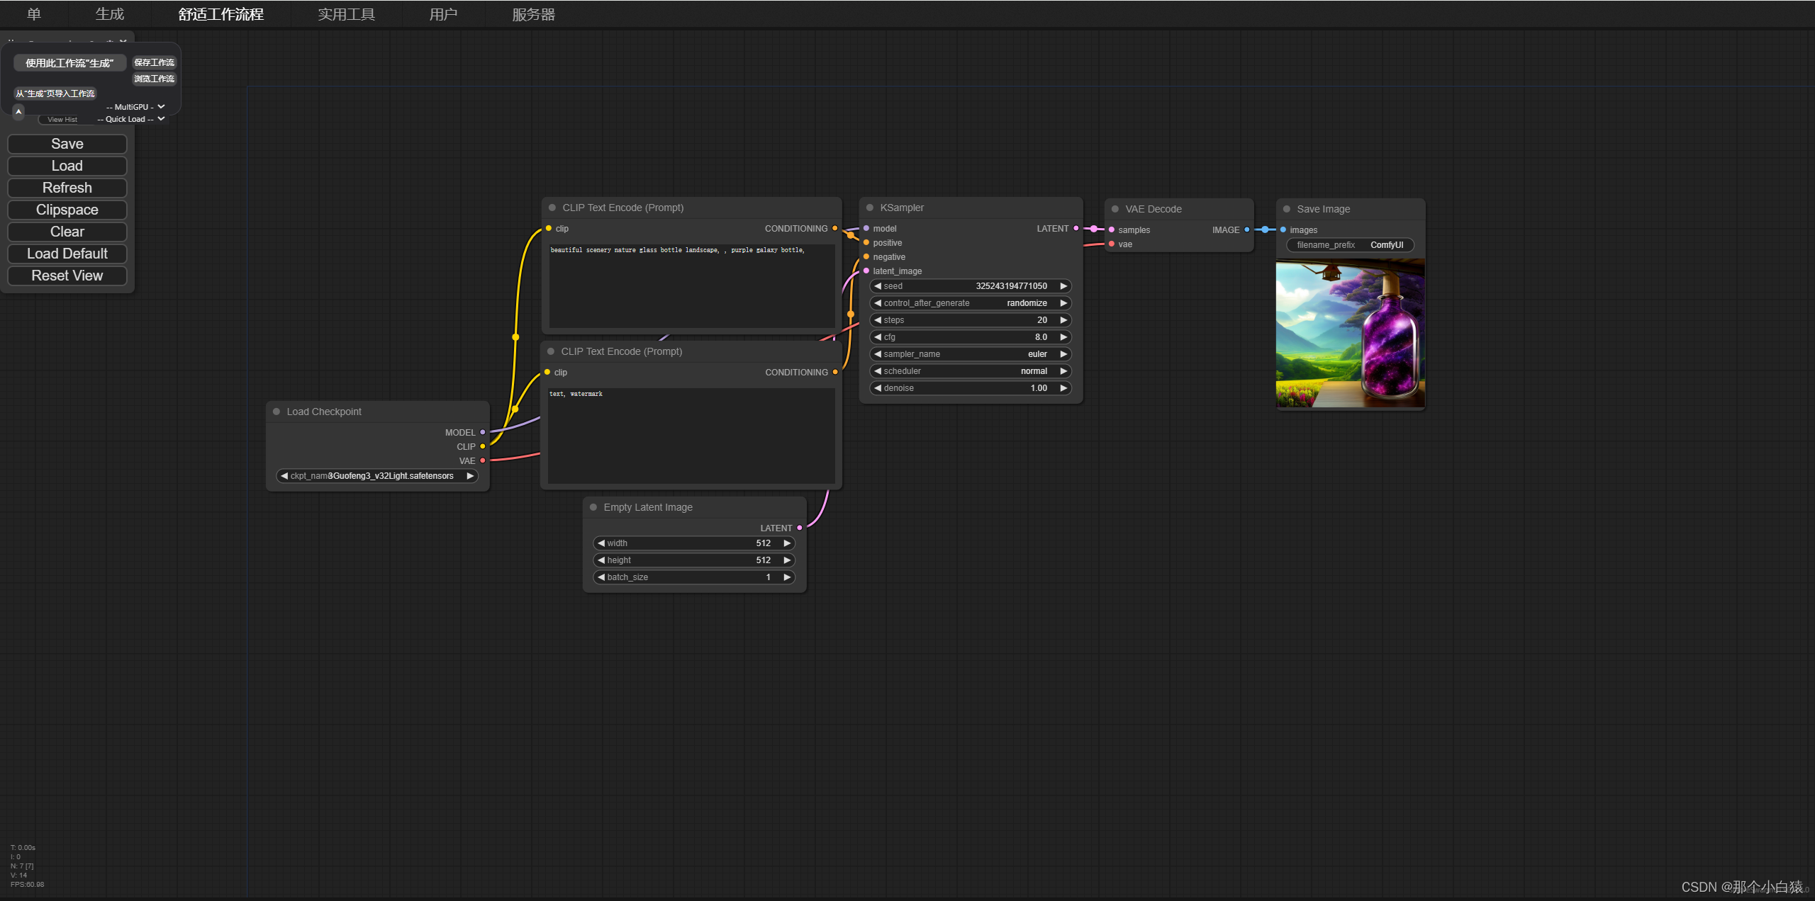The image size is (1815, 901).
Task: Switch to the 实用工具 tab
Action: pyautogui.click(x=346, y=14)
